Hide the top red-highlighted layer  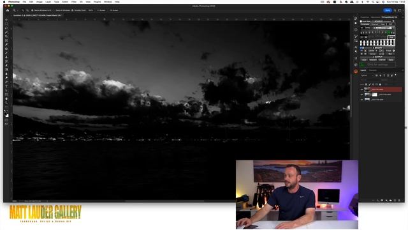tap(361, 89)
